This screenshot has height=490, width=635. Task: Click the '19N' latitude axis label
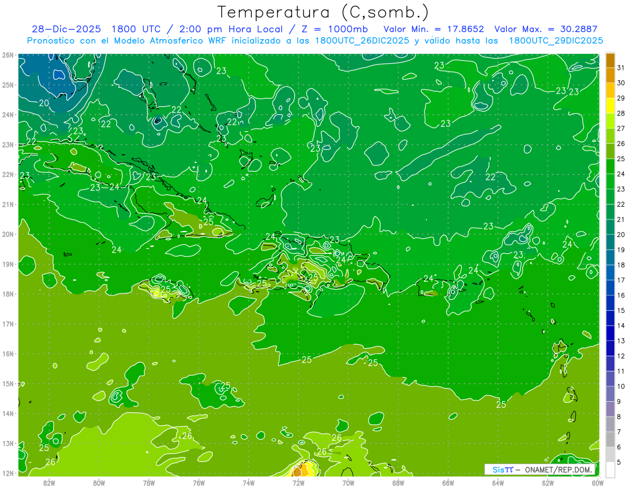[x=8, y=264]
